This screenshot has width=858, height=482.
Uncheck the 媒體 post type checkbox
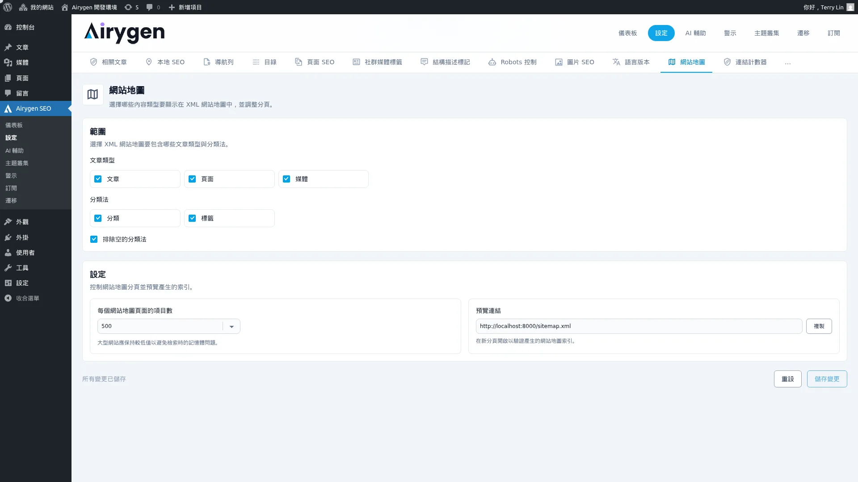point(286,179)
